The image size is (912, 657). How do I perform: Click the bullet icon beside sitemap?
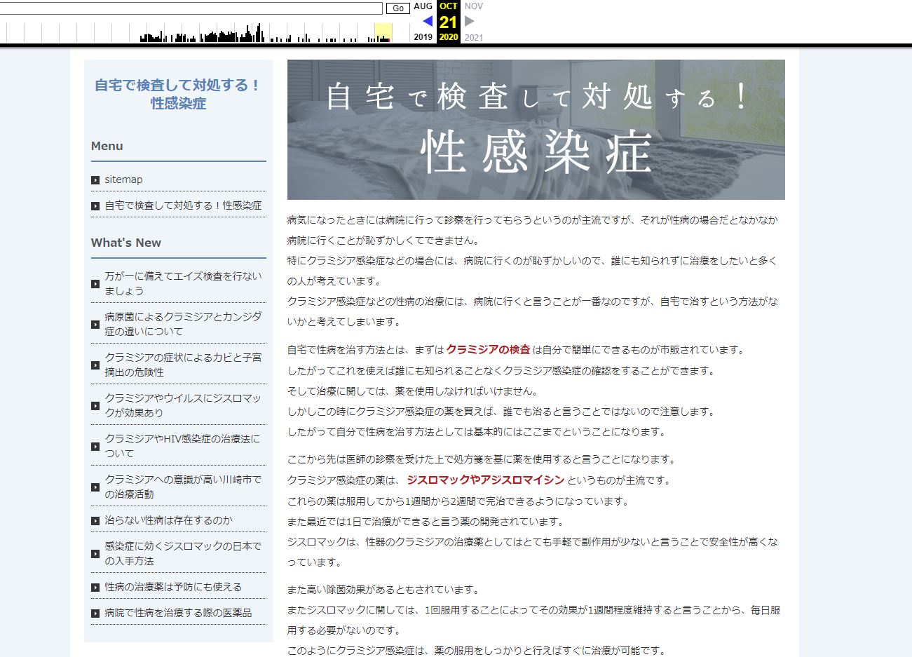(95, 180)
